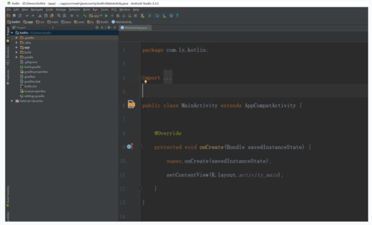Hide the Project panel with hide icon
Screen dimensions: 372x225
coord(115,28)
